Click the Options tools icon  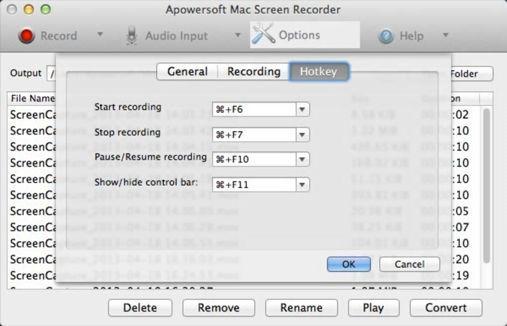click(x=263, y=35)
